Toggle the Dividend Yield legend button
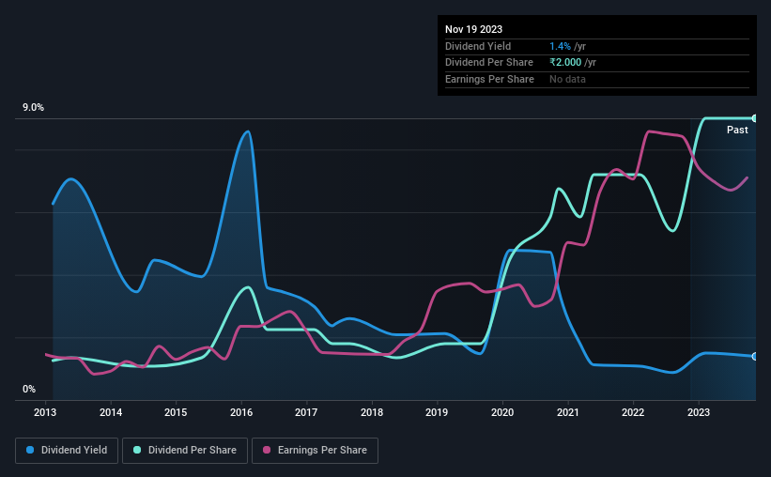Image resolution: width=771 pixels, height=477 pixels. coord(67,451)
